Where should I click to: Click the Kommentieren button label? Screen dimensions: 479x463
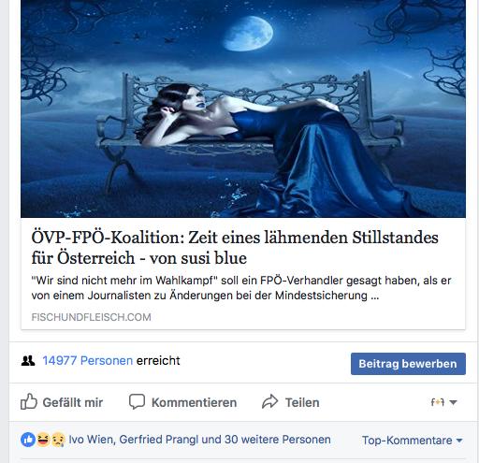tap(194, 402)
